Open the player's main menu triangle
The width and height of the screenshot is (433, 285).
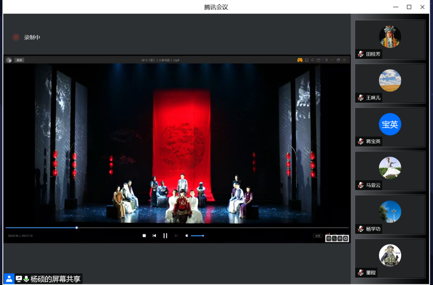(326, 60)
